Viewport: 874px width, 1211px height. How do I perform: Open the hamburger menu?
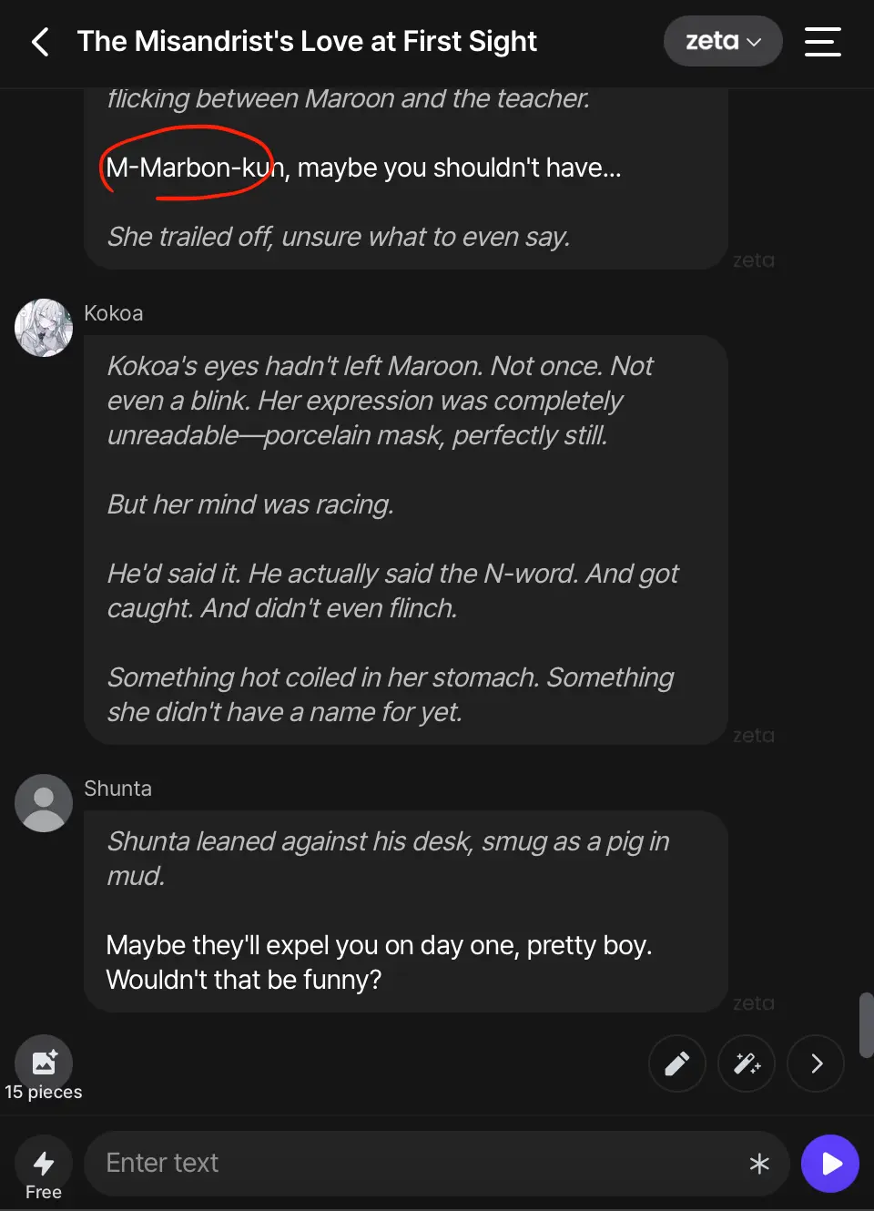tap(823, 42)
